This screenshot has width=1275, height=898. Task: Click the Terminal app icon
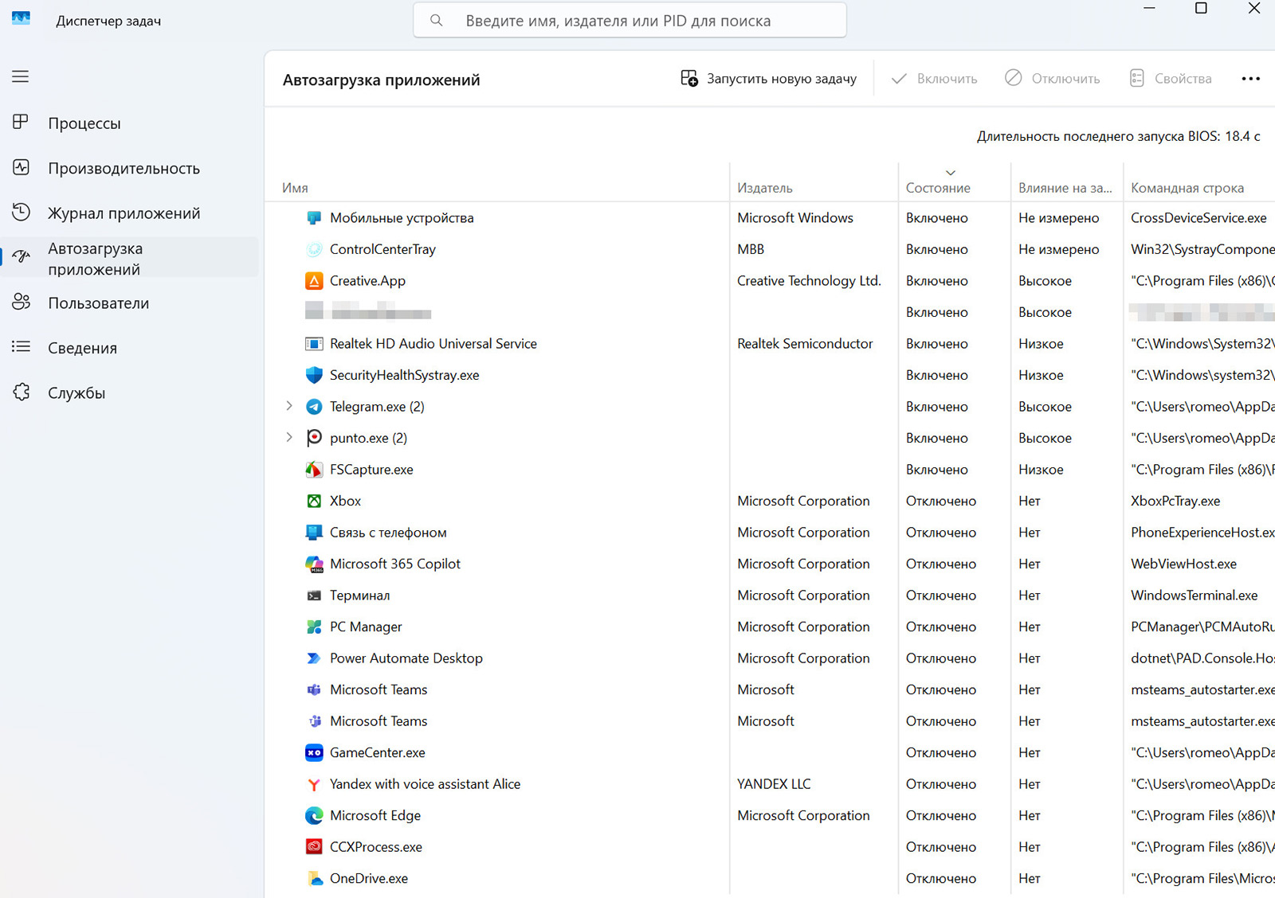pyautogui.click(x=314, y=595)
